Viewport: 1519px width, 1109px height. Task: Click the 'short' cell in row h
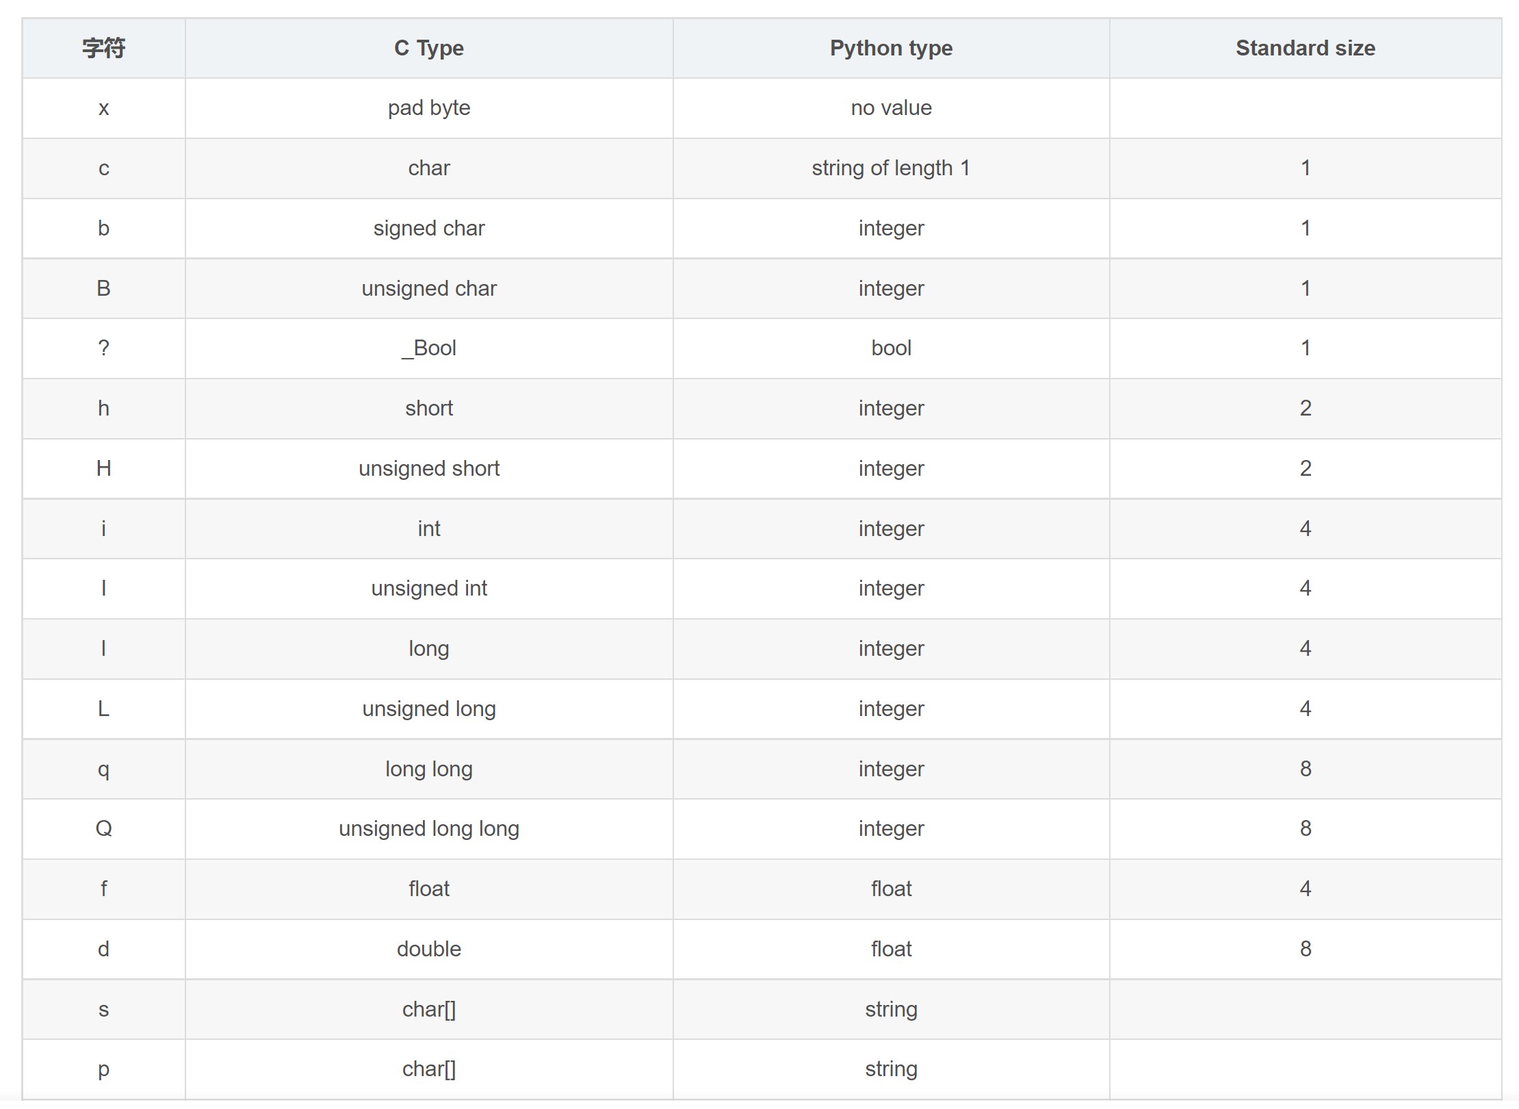coord(429,409)
